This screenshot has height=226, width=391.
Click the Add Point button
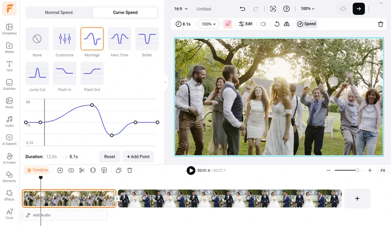pos(138,156)
